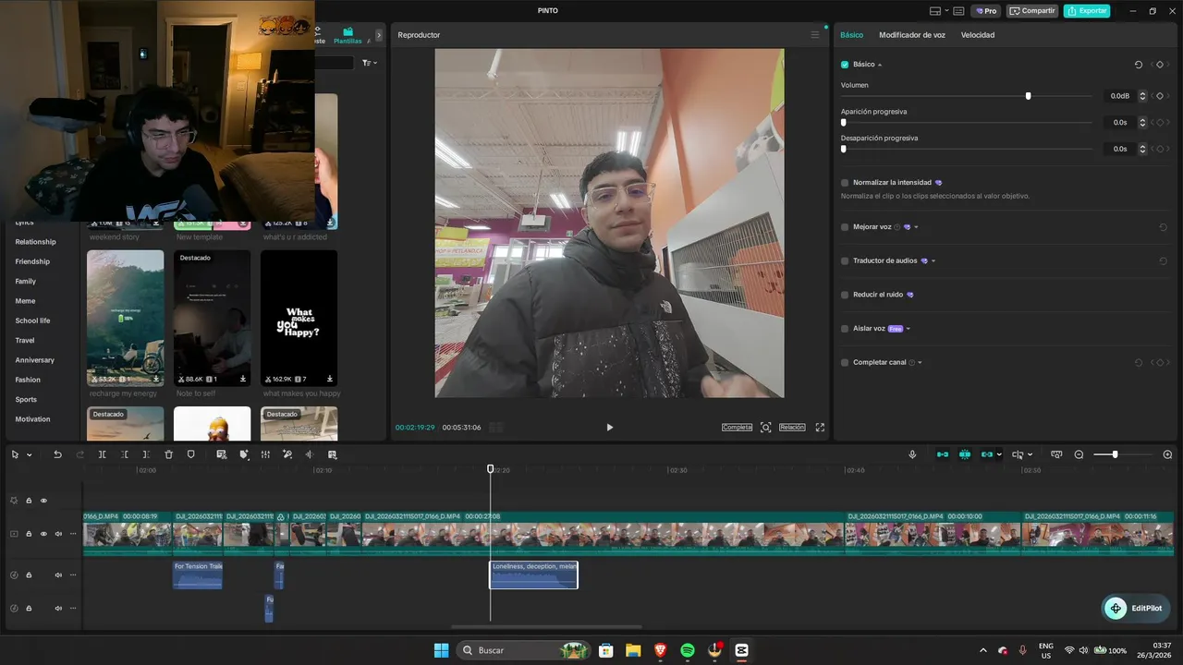
Task: Collapse the Básico section arrow
Action: (x=880, y=65)
